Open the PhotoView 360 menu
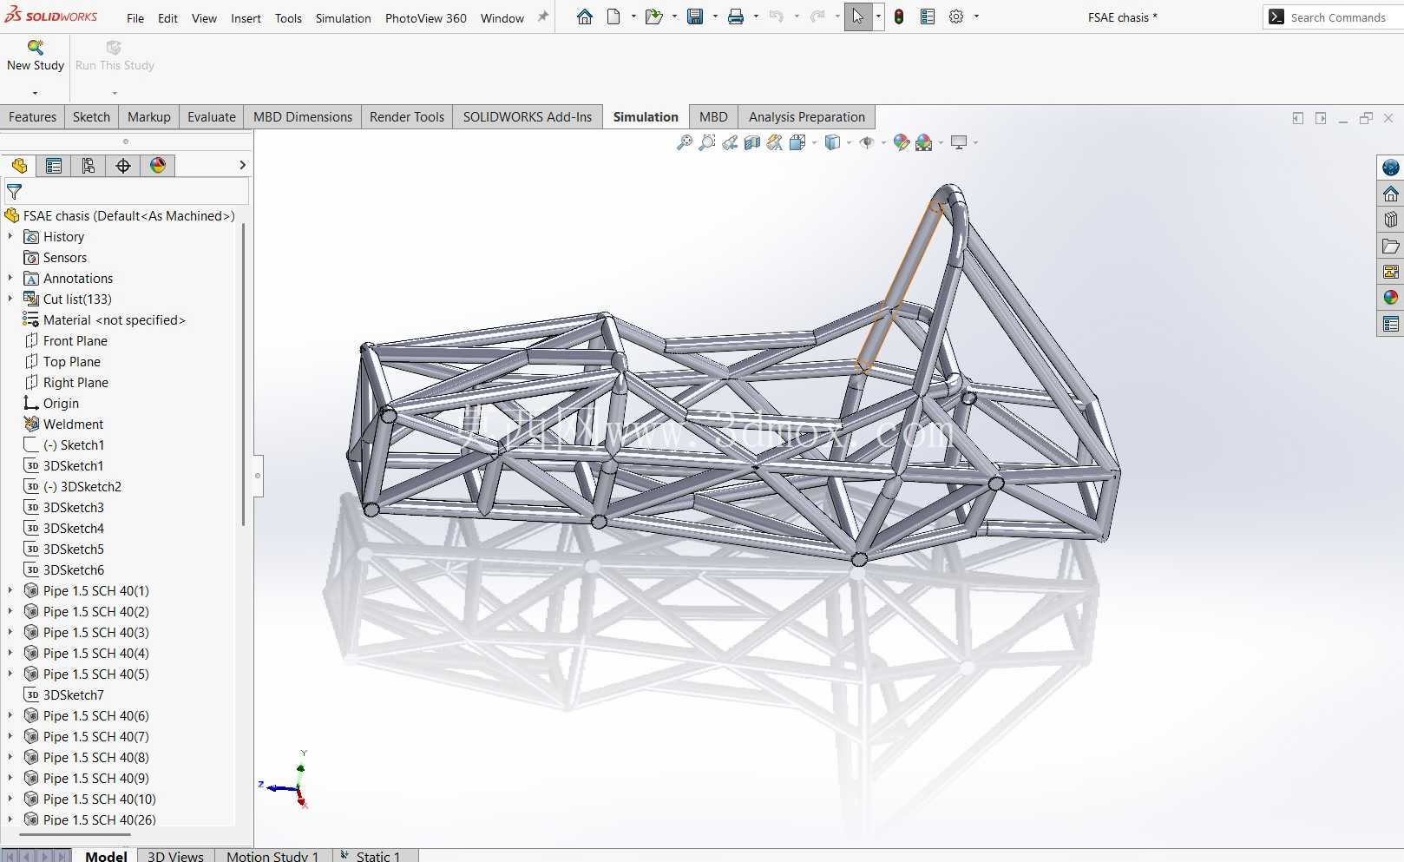 click(x=425, y=18)
